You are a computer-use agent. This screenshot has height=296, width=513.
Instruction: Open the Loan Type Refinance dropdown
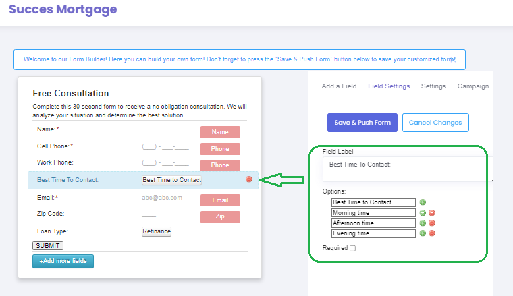click(157, 231)
